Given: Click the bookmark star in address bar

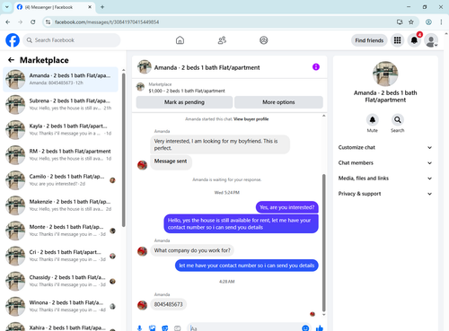Looking at the screenshot, I should (x=411, y=22).
